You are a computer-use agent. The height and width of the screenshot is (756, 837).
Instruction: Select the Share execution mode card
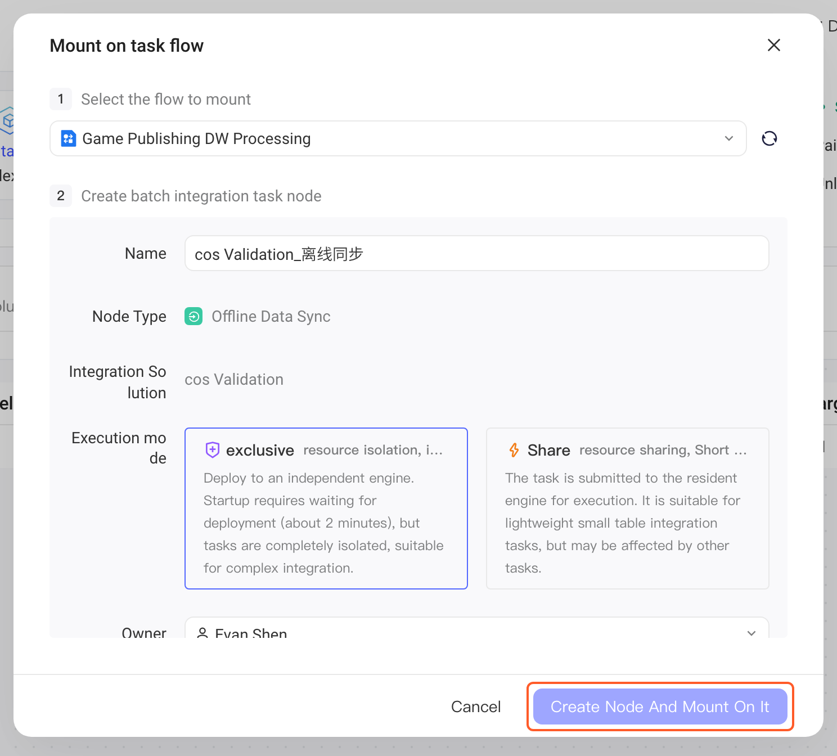click(628, 508)
